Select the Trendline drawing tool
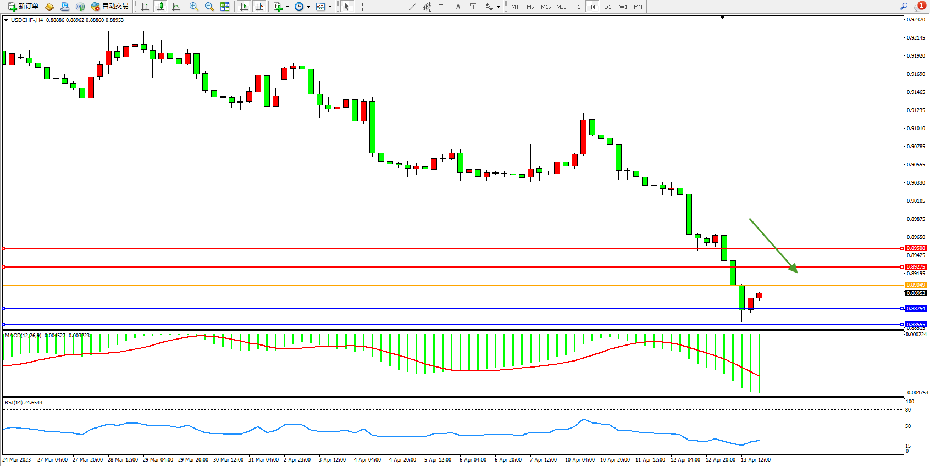The image size is (930, 467). coord(412,7)
